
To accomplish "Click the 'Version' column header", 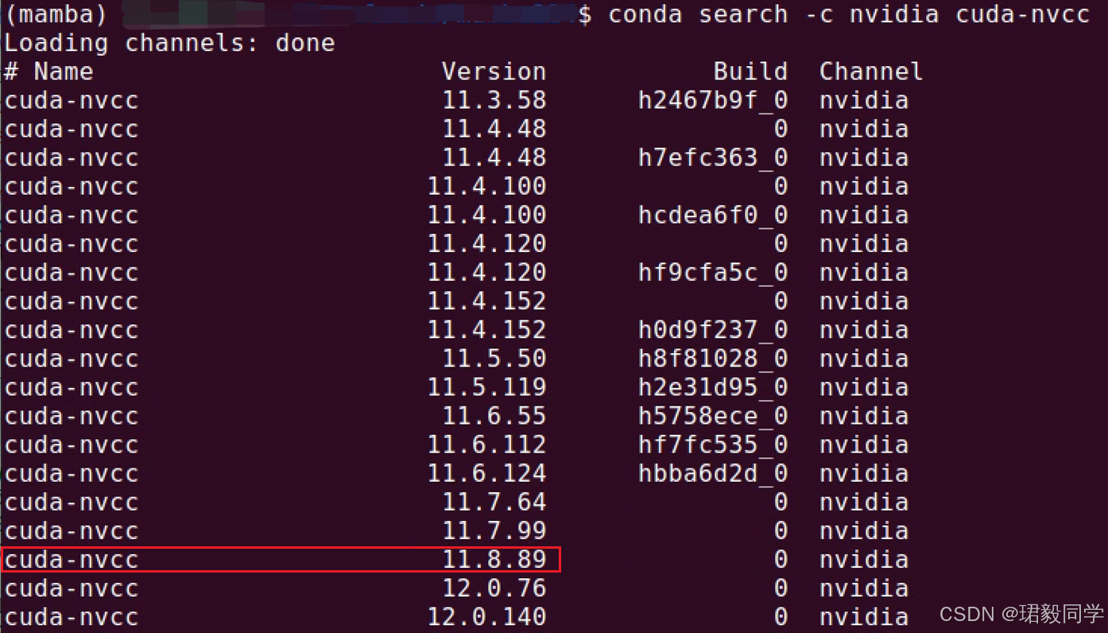I will pos(494,71).
